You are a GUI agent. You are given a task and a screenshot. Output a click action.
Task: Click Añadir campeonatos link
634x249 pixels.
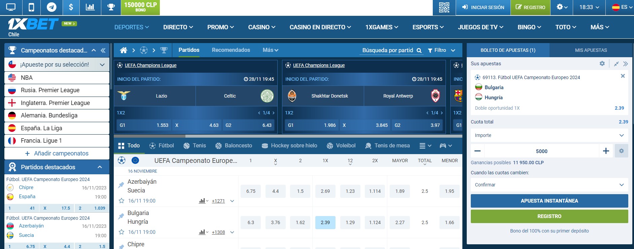click(x=57, y=153)
